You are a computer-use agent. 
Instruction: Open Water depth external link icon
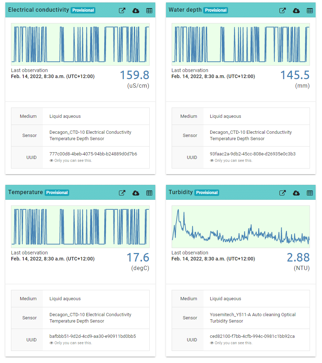[283, 11]
